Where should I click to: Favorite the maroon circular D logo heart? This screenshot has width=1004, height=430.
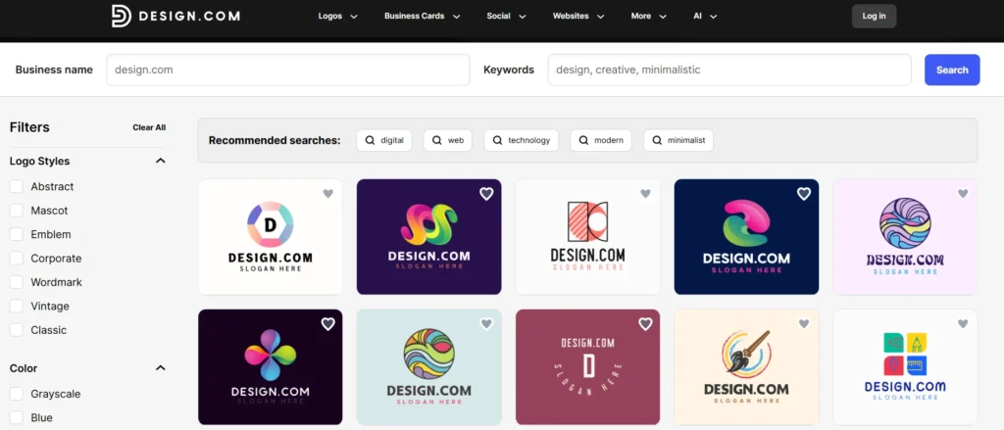(x=645, y=324)
